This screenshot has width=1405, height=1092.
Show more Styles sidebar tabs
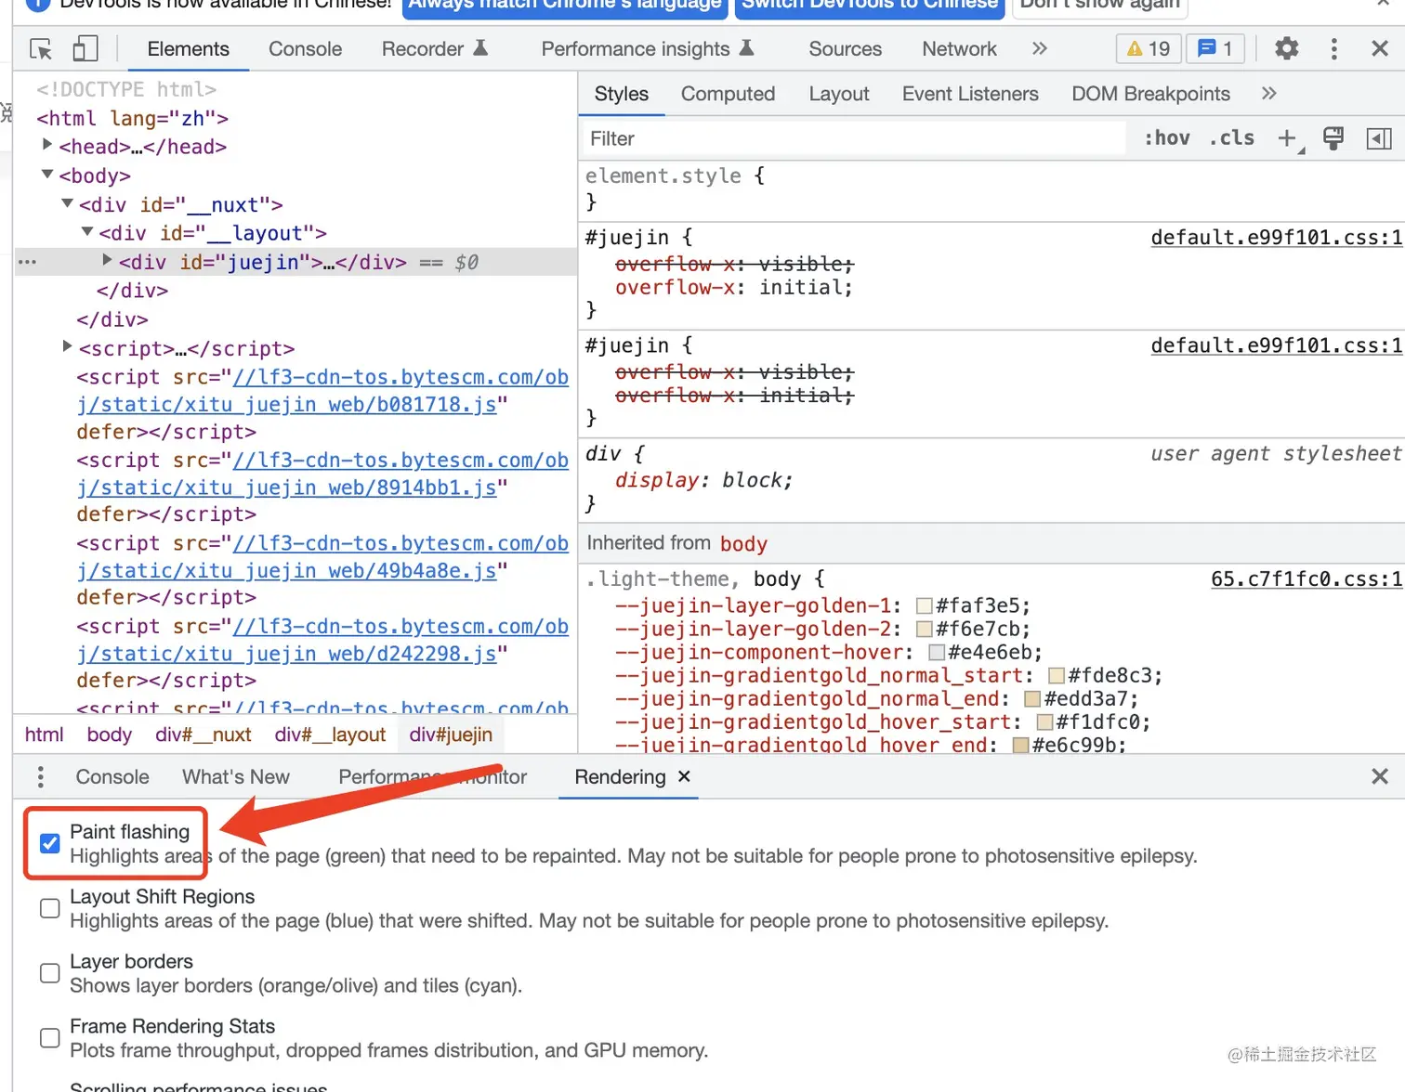1268,93
